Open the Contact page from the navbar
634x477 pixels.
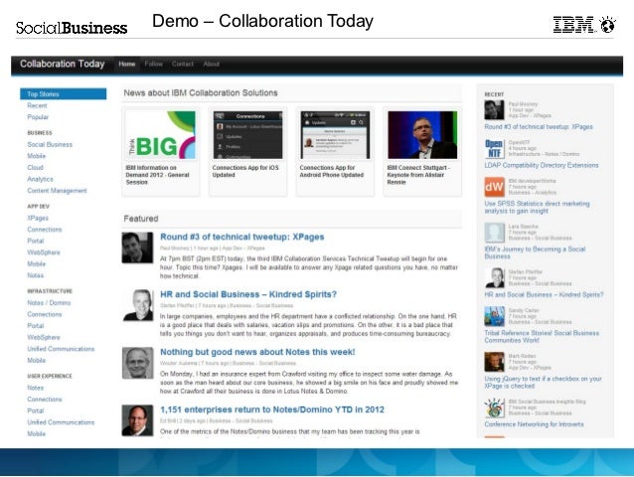coord(183,64)
